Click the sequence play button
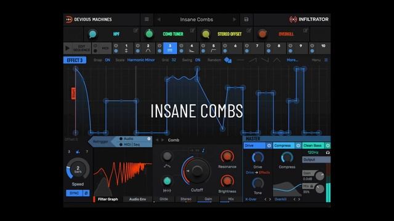 coord(67,48)
